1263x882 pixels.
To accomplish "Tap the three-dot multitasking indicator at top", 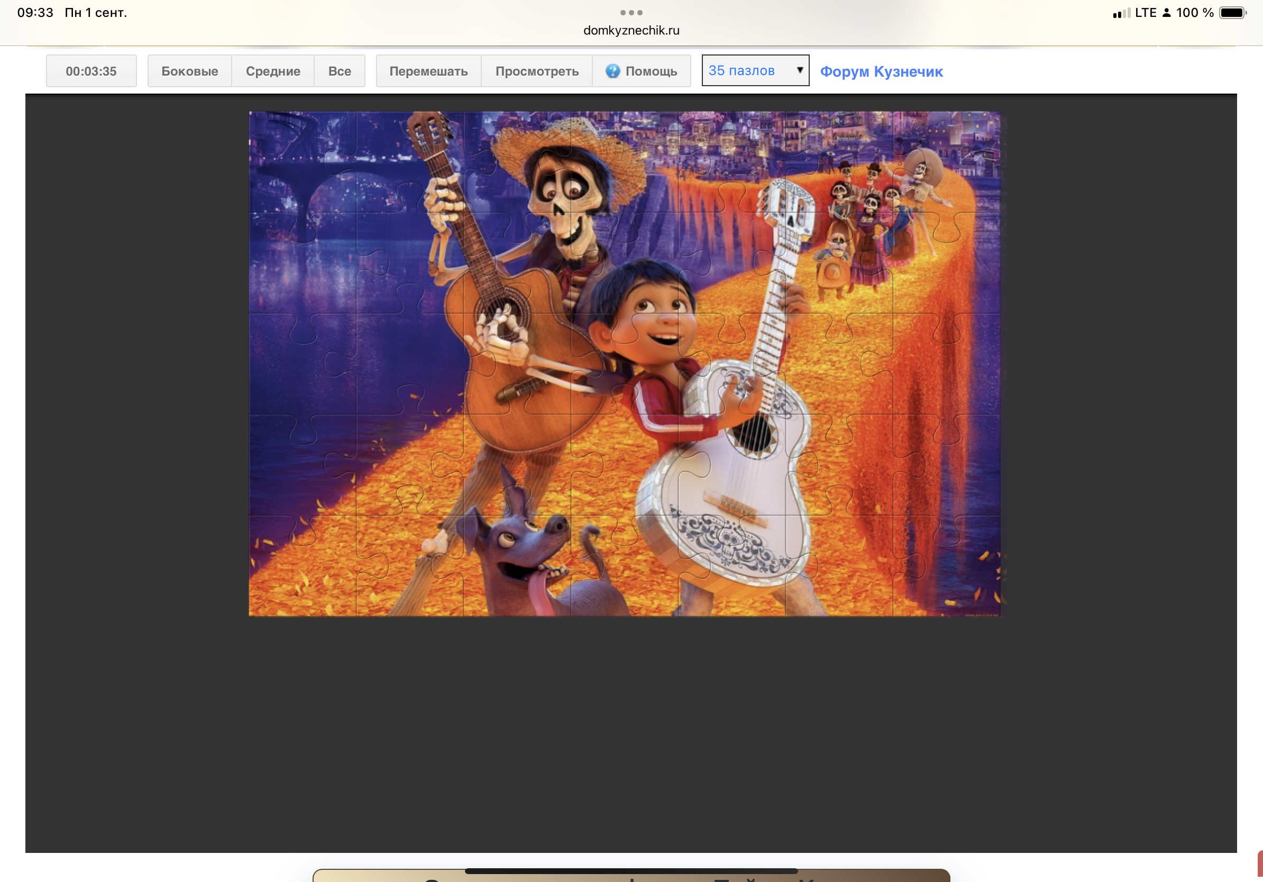I will point(631,12).
